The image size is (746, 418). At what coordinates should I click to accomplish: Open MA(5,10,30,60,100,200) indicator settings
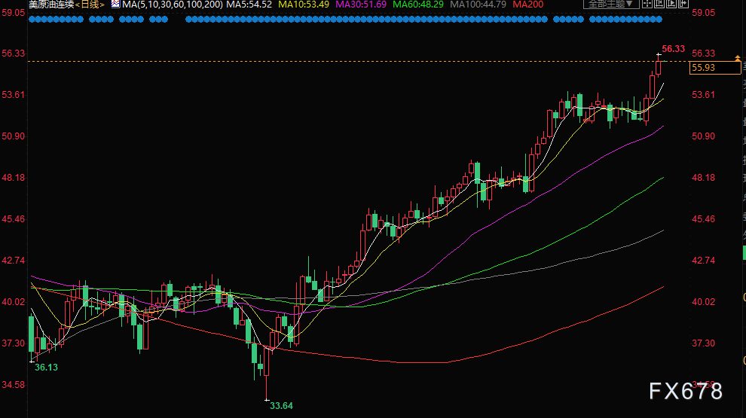[172, 5]
